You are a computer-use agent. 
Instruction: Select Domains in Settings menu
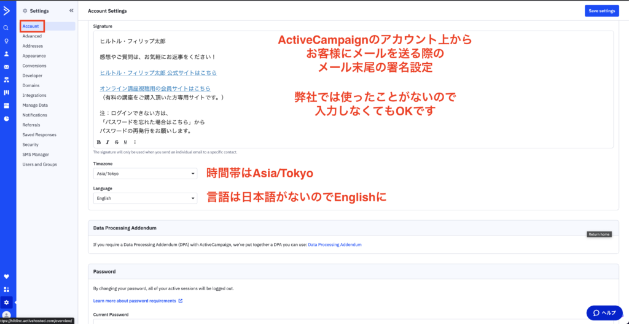coord(31,85)
